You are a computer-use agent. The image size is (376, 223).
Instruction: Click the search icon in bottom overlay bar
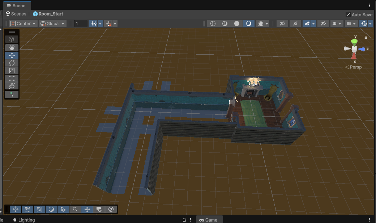75,209
